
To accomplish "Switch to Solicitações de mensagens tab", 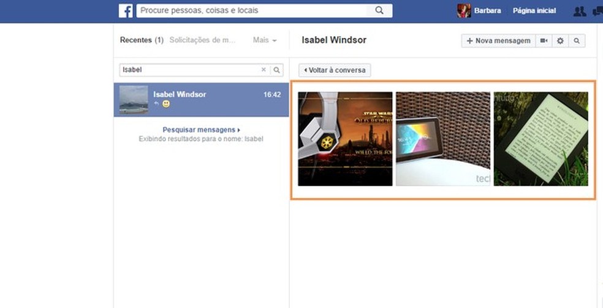I will click(x=202, y=40).
